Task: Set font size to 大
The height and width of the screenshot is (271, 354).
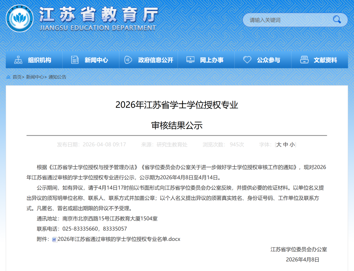Action: (279, 145)
